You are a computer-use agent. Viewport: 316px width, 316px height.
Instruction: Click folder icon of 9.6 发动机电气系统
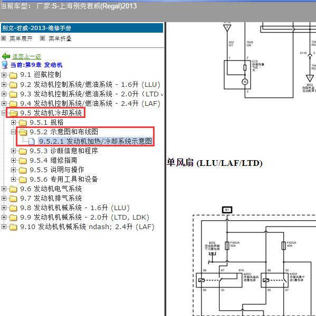coord(13,189)
